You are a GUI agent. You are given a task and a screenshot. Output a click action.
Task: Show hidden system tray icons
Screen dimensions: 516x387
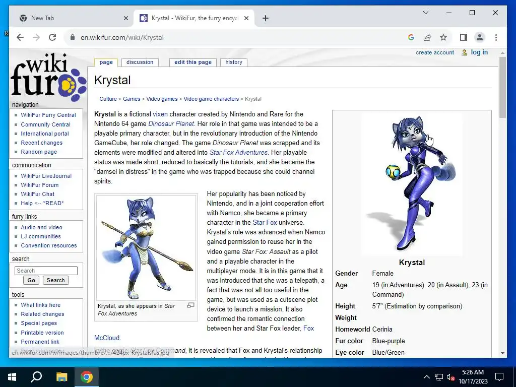tap(426, 377)
